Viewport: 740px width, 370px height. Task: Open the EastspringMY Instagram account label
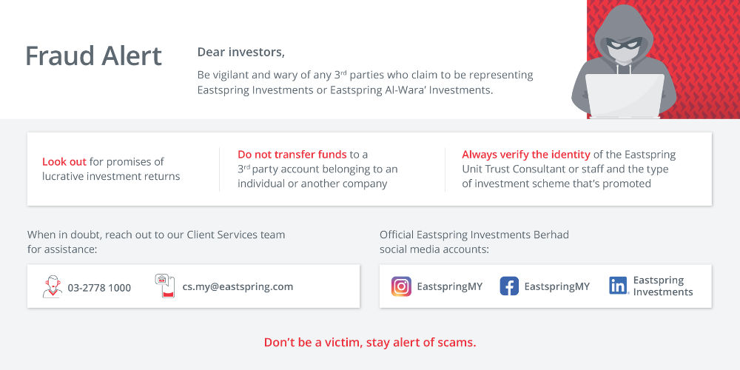tap(450, 286)
